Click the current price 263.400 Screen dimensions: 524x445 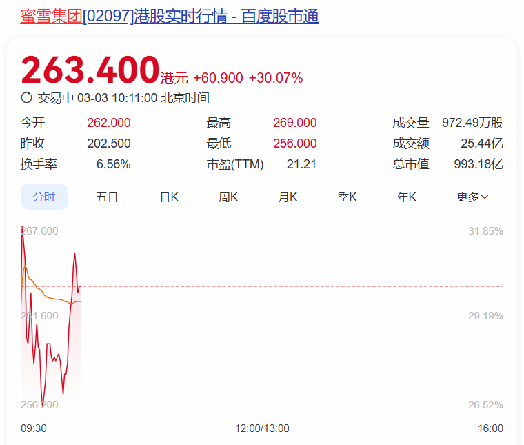tap(90, 70)
